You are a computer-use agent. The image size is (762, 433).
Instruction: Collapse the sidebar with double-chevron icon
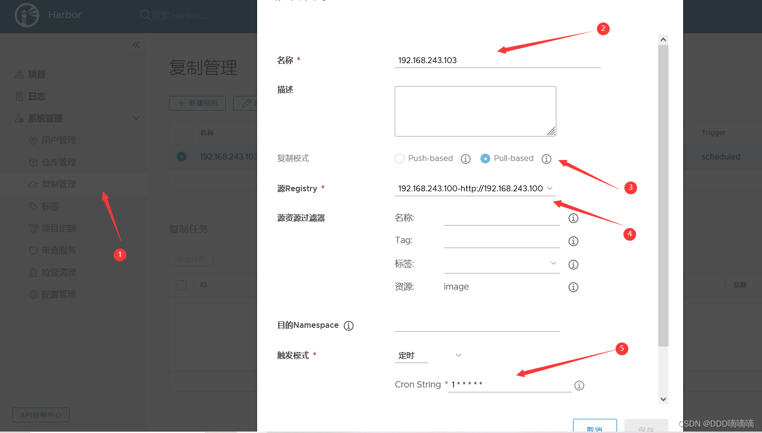(x=136, y=45)
